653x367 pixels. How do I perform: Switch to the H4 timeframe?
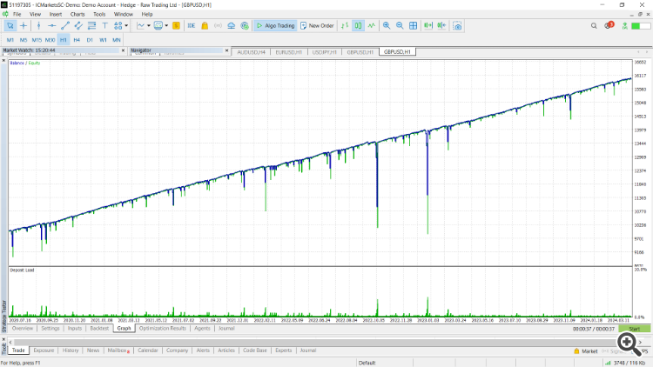pos(77,40)
